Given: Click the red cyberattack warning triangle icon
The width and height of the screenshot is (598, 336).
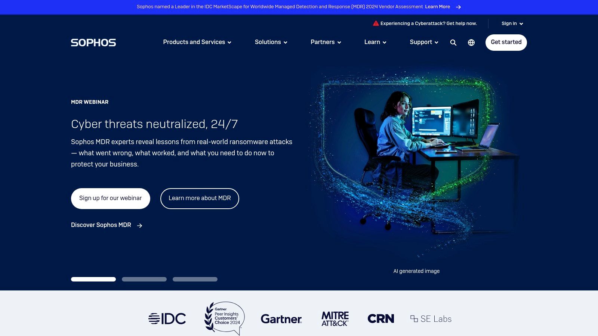Looking at the screenshot, I should point(376,23).
